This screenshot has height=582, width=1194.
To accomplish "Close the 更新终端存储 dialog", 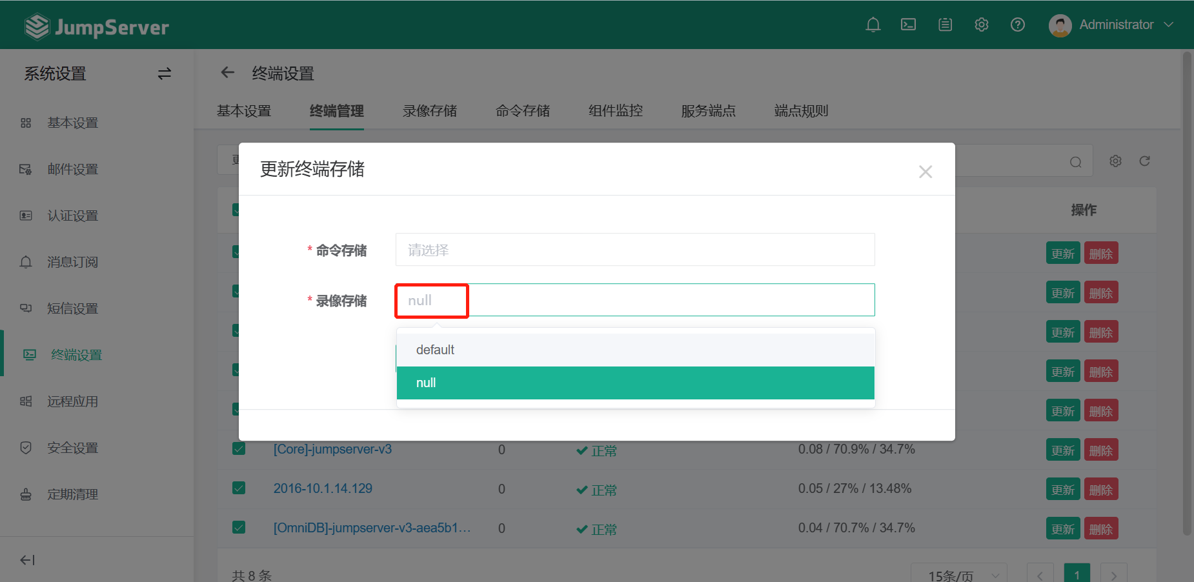I will [925, 172].
